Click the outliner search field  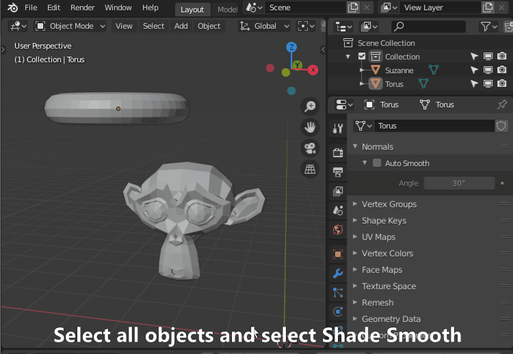429,27
